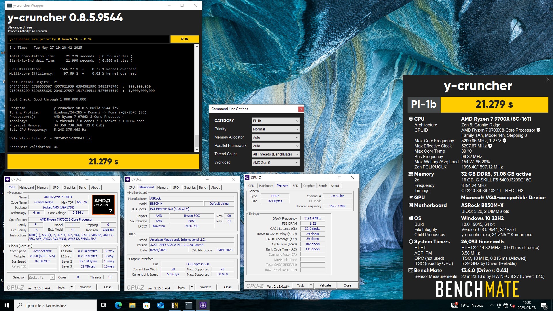Show hidden system tray icons
The width and height of the screenshot is (553, 311).
[x=492, y=305]
